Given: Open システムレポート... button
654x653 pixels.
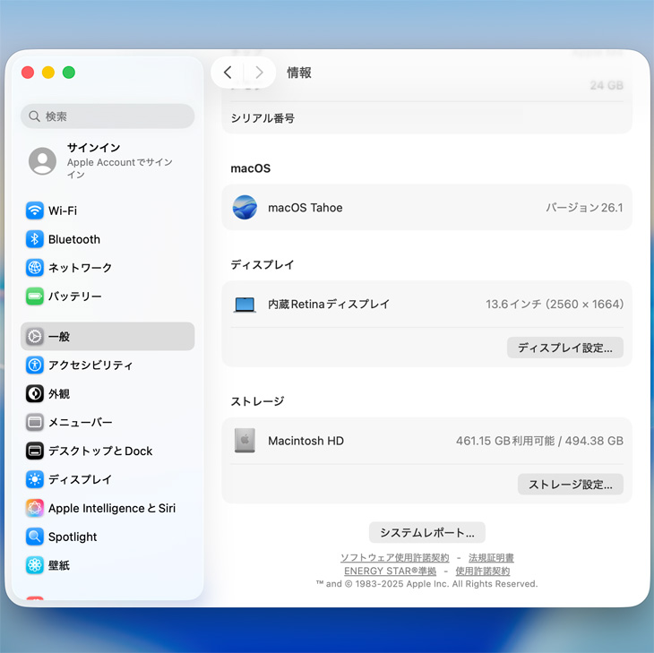Looking at the screenshot, I should [x=426, y=532].
